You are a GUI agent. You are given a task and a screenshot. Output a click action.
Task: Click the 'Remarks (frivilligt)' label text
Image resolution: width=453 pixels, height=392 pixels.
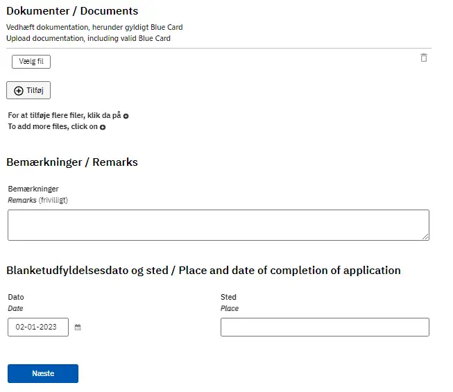tap(37, 200)
